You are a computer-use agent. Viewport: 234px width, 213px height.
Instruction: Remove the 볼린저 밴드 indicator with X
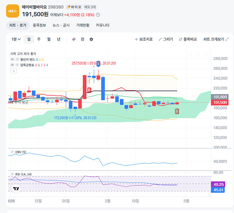[17, 60]
